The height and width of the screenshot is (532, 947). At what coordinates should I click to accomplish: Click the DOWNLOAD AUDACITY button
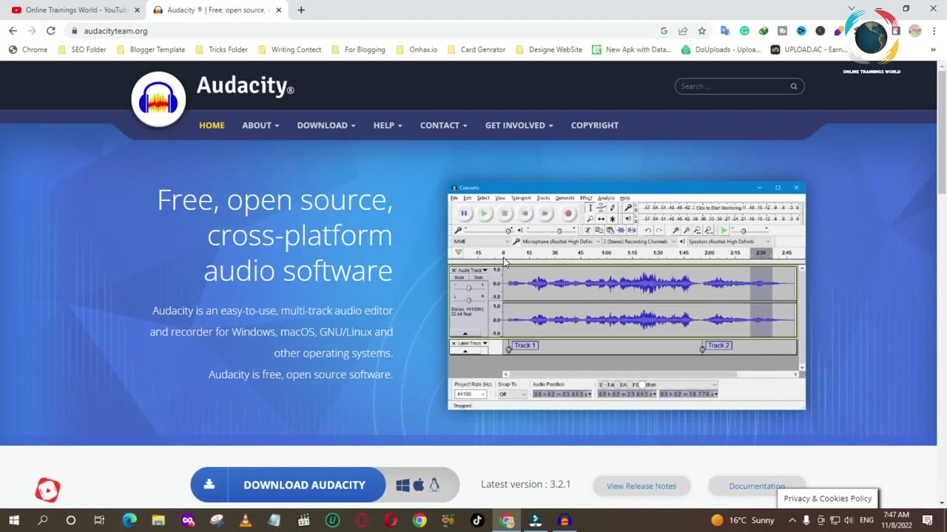(x=289, y=485)
